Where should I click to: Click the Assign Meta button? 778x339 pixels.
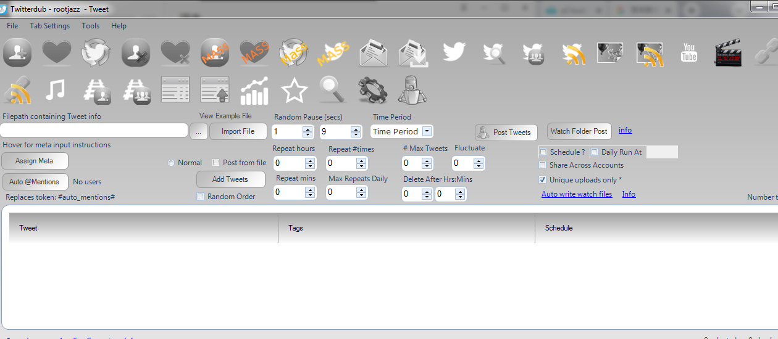click(35, 161)
